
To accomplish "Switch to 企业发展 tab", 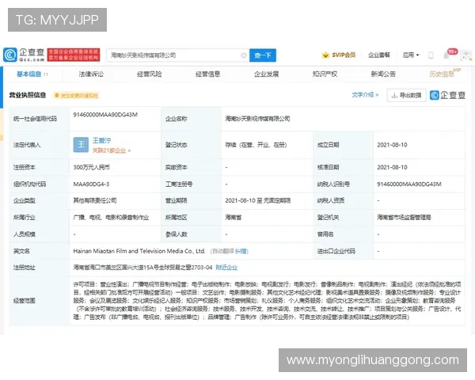I will pos(266,74).
